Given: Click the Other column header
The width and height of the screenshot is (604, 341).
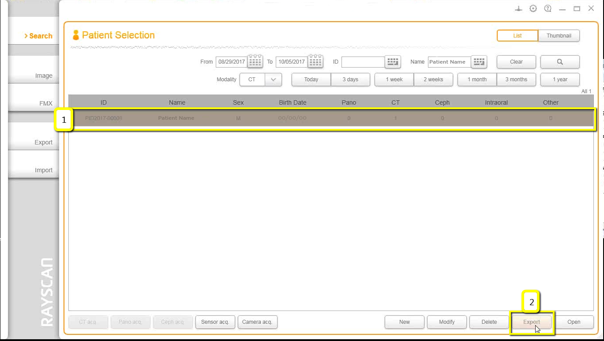Looking at the screenshot, I should point(551,102).
